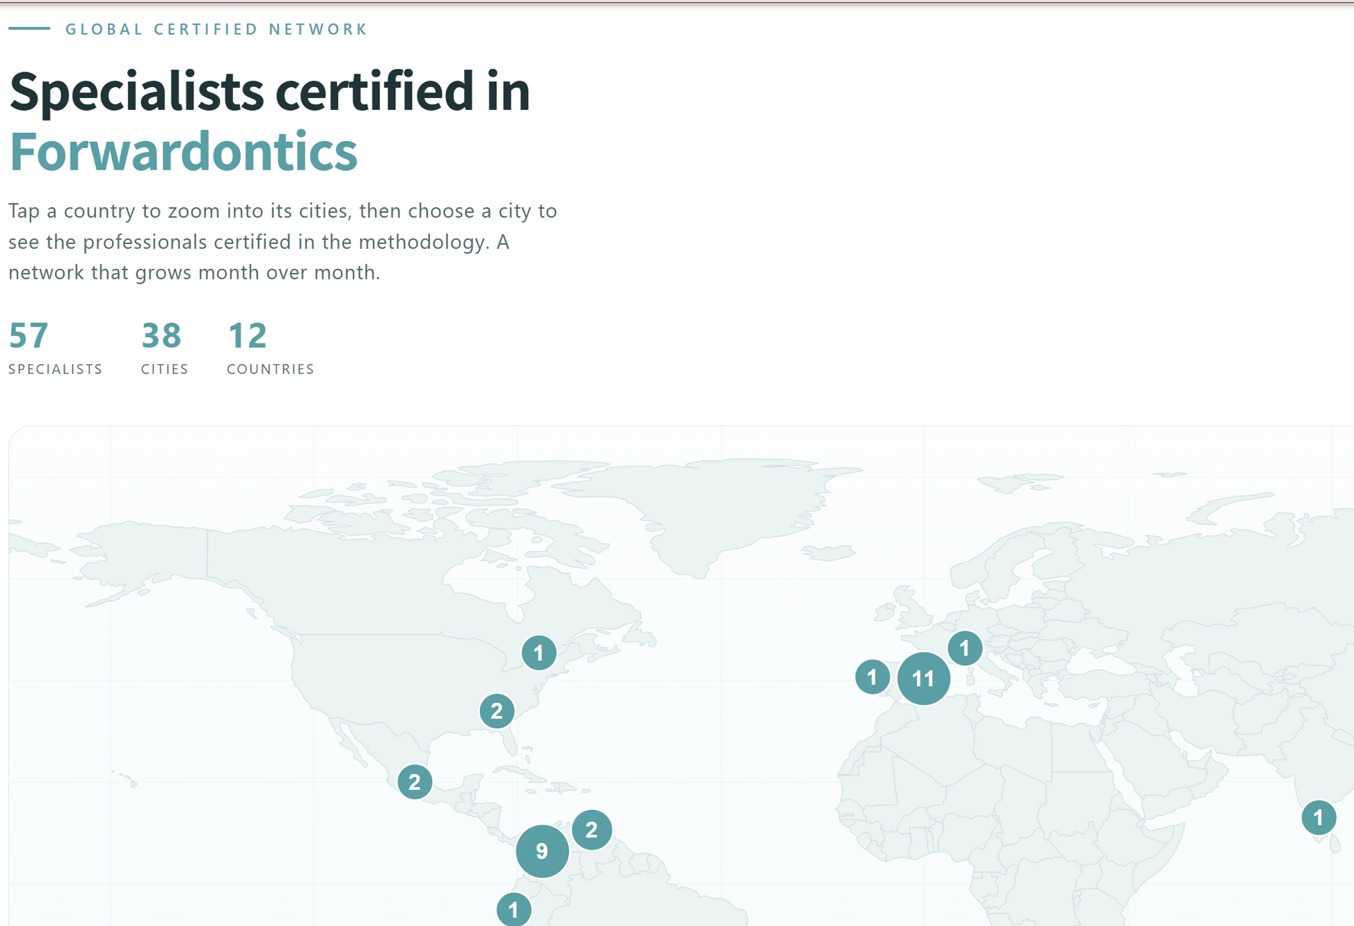Click the Forwardontics heading text
The image size is (1354, 926).
[x=184, y=151]
